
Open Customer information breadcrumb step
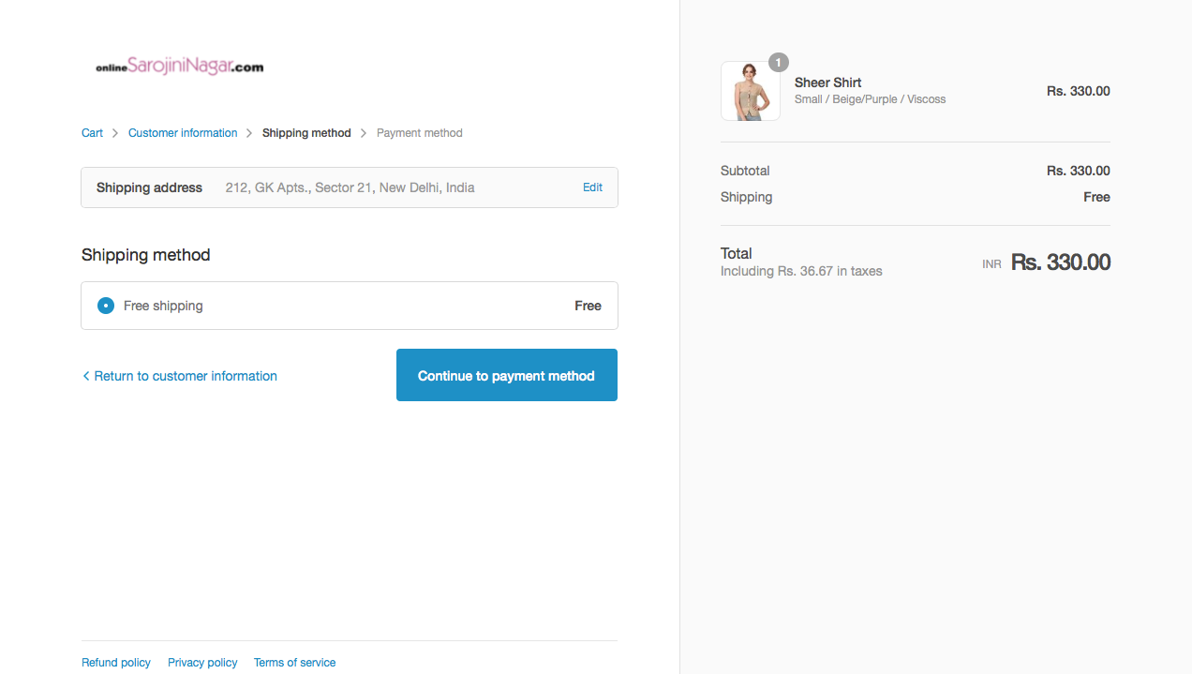point(183,133)
